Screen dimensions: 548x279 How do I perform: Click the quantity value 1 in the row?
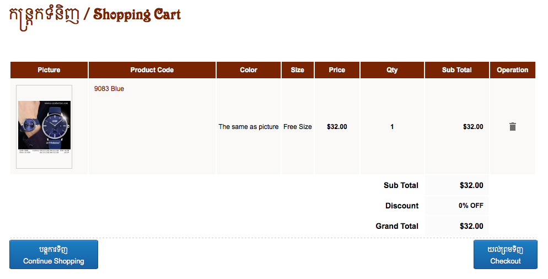[x=392, y=127]
